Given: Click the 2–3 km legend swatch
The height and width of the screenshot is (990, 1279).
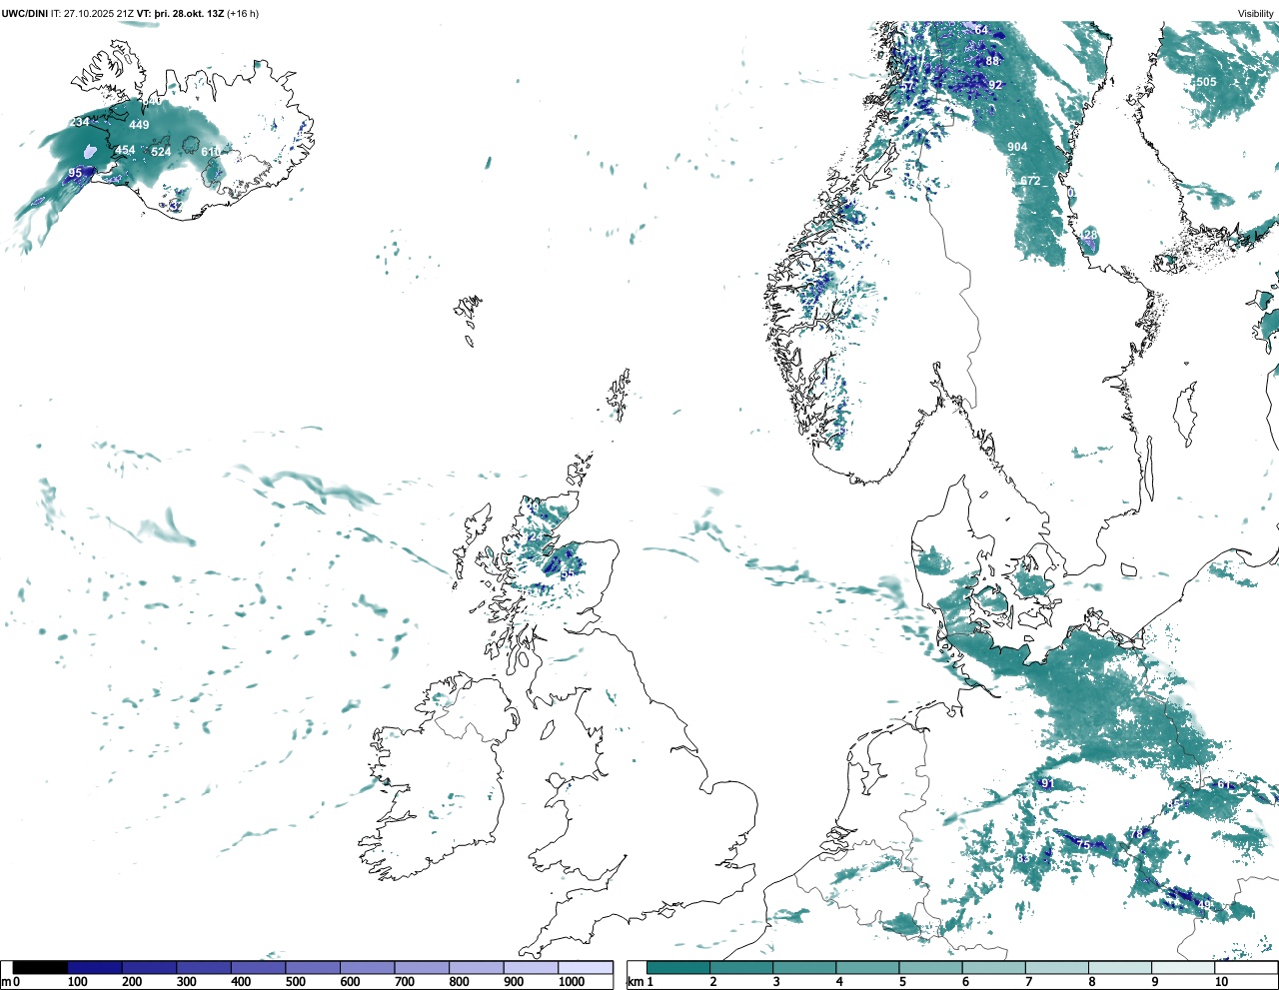Looking at the screenshot, I should [x=741, y=967].
